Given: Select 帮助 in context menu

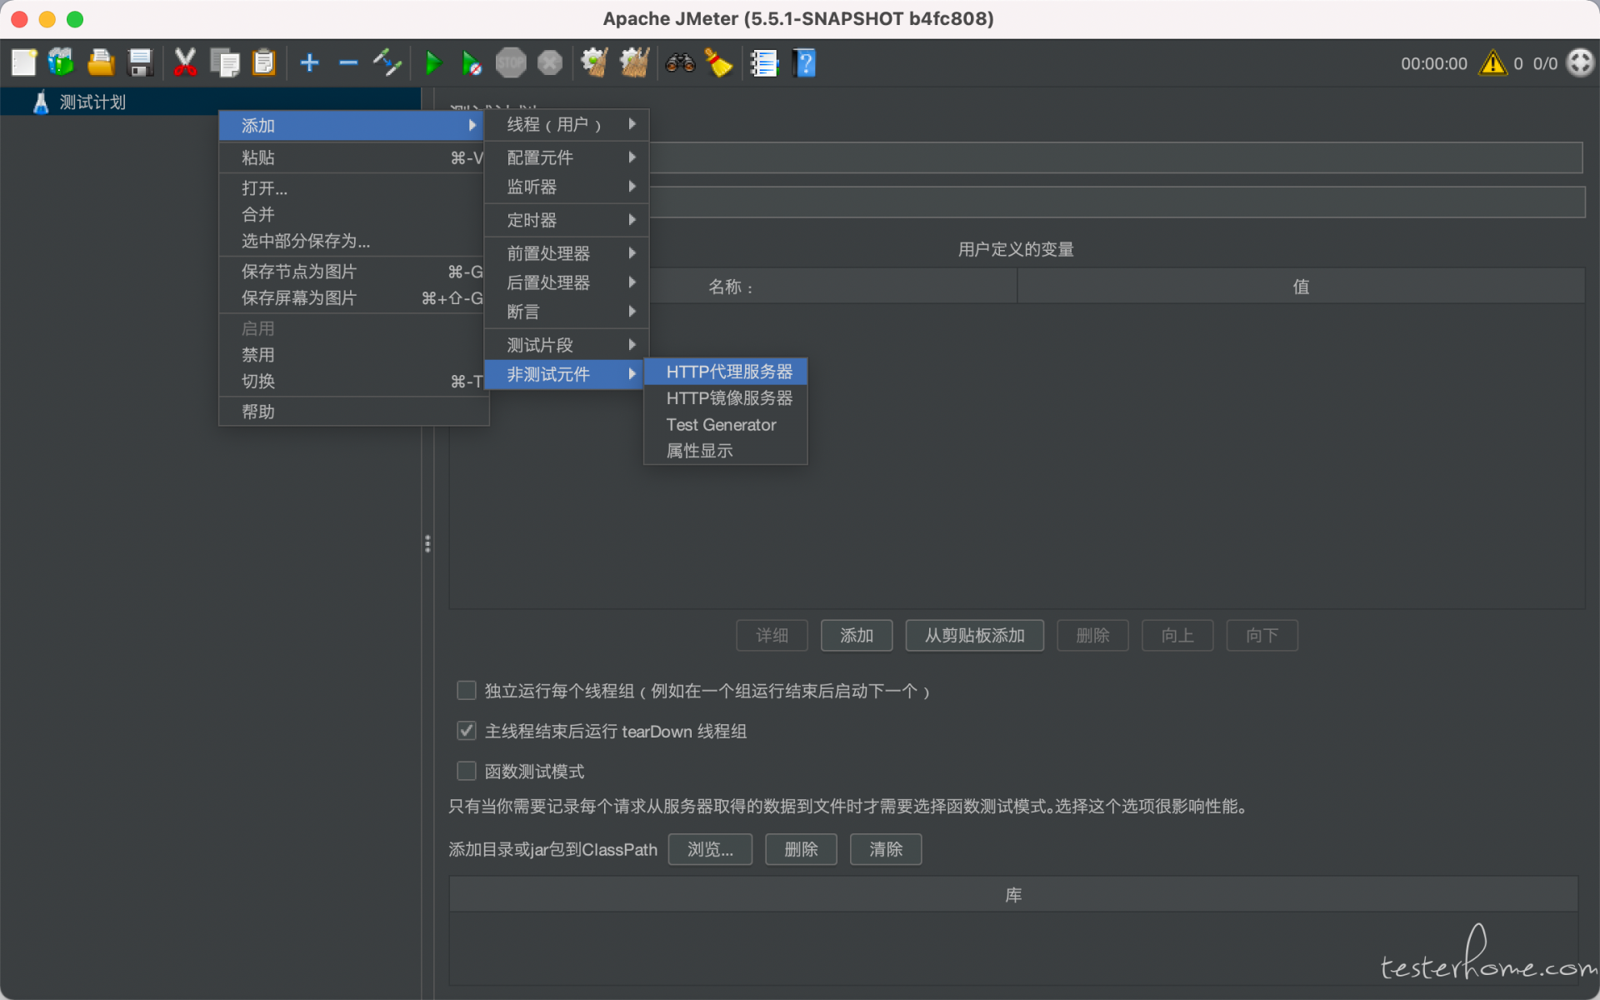Looking at the screenshot, I should (x=352, y=412).
